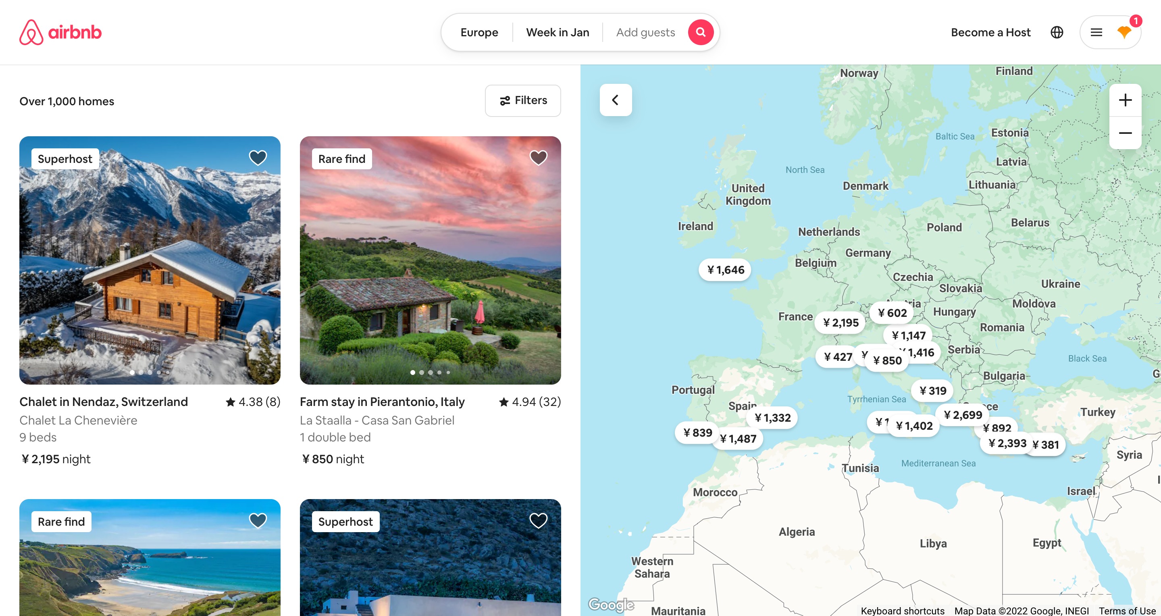Collapse the map with the back chevron

click(616, 100)
